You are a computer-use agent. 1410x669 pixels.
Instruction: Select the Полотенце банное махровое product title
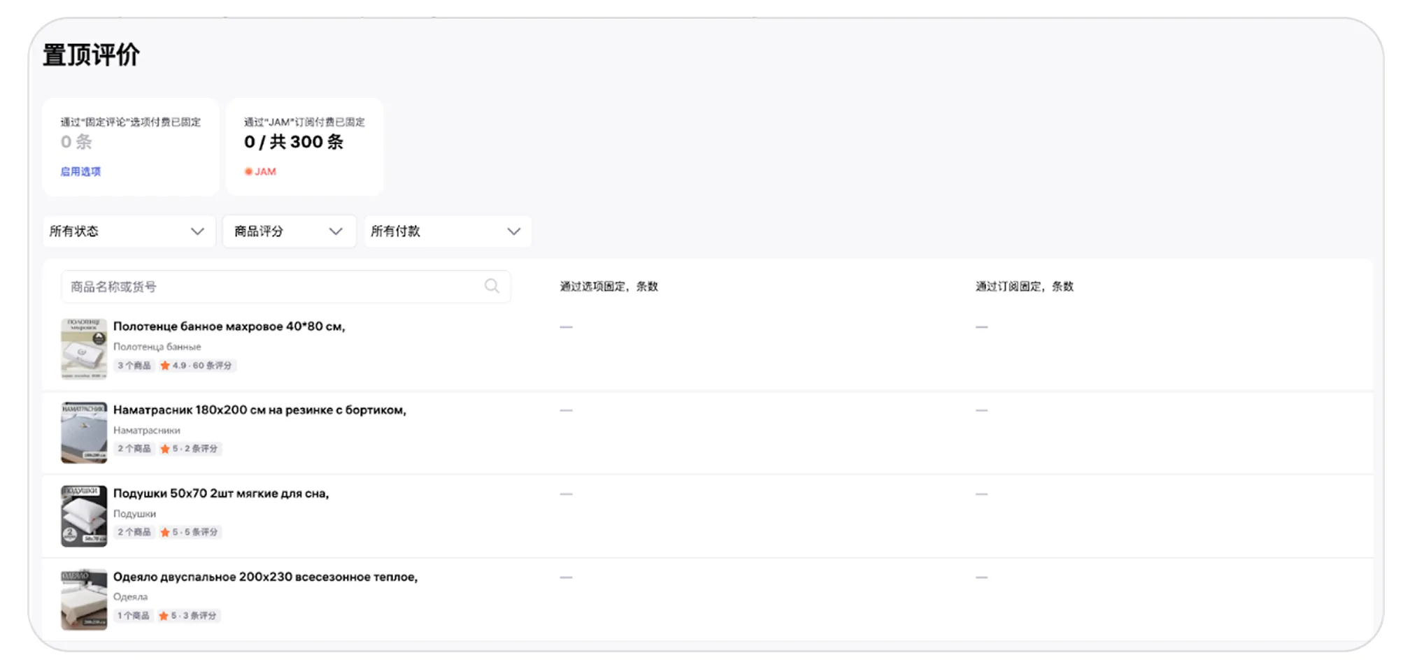[x=229, y=326]
